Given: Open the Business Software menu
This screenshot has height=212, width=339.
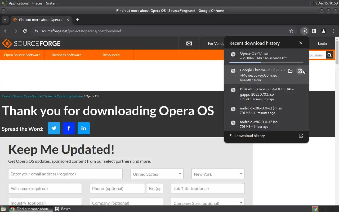Looking at the screenshot, I should coord(66,55).
